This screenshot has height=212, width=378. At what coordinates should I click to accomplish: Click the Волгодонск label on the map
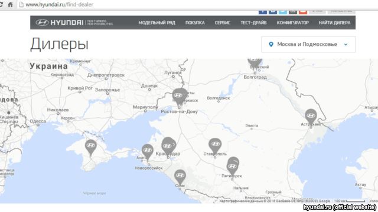point(219,98)
